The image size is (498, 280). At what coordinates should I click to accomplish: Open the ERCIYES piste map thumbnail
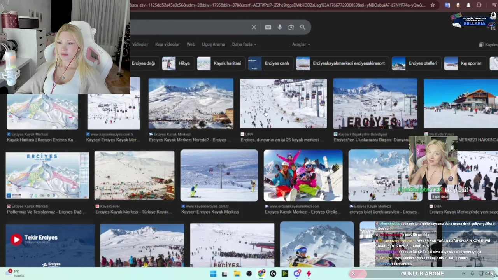(x=47, y=175)
